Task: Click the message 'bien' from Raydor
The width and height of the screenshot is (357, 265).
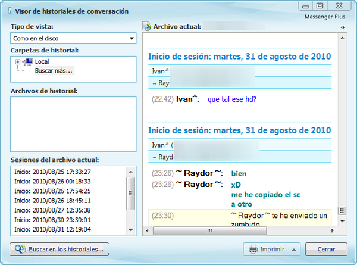Action: pos(239,174)
